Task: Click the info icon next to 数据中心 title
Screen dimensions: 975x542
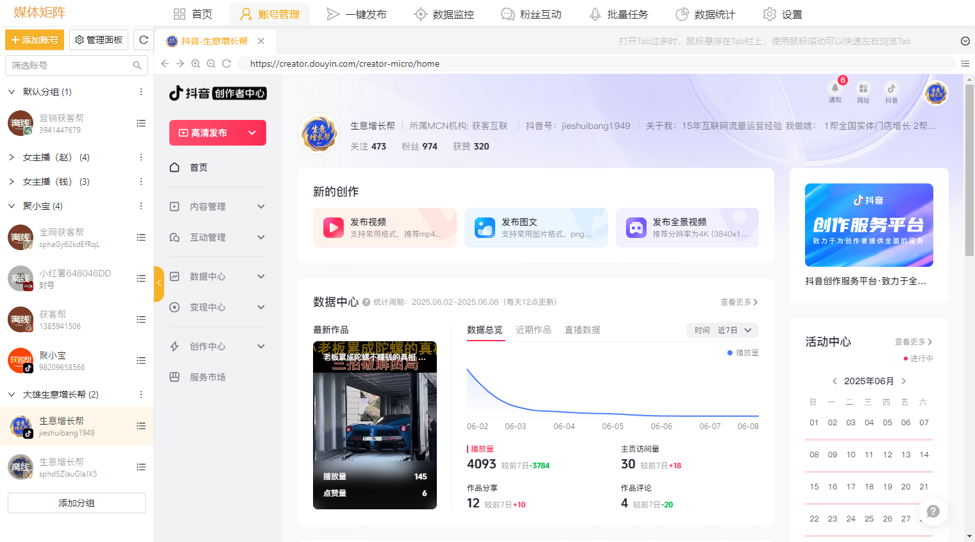Action: coord(366,302)
